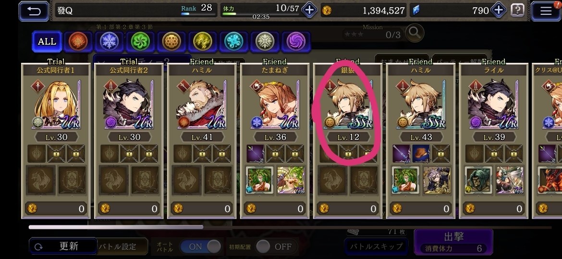Screen dimensions: 562x259
Task: Tap the back arrow icon
Action: point(34,11)
